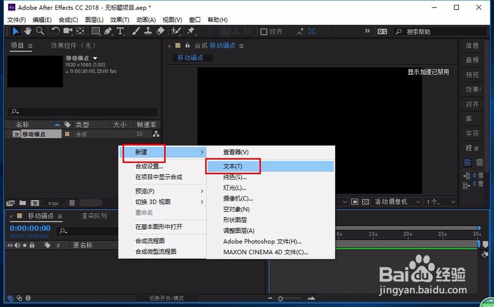Viewport: 494px width, 307px height.
Task: Select the Selection arrow tool
Action: pyautogui.click(x=15, y=31)
